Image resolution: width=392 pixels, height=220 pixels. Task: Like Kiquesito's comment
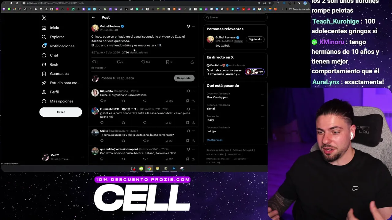tap(145, 101)
